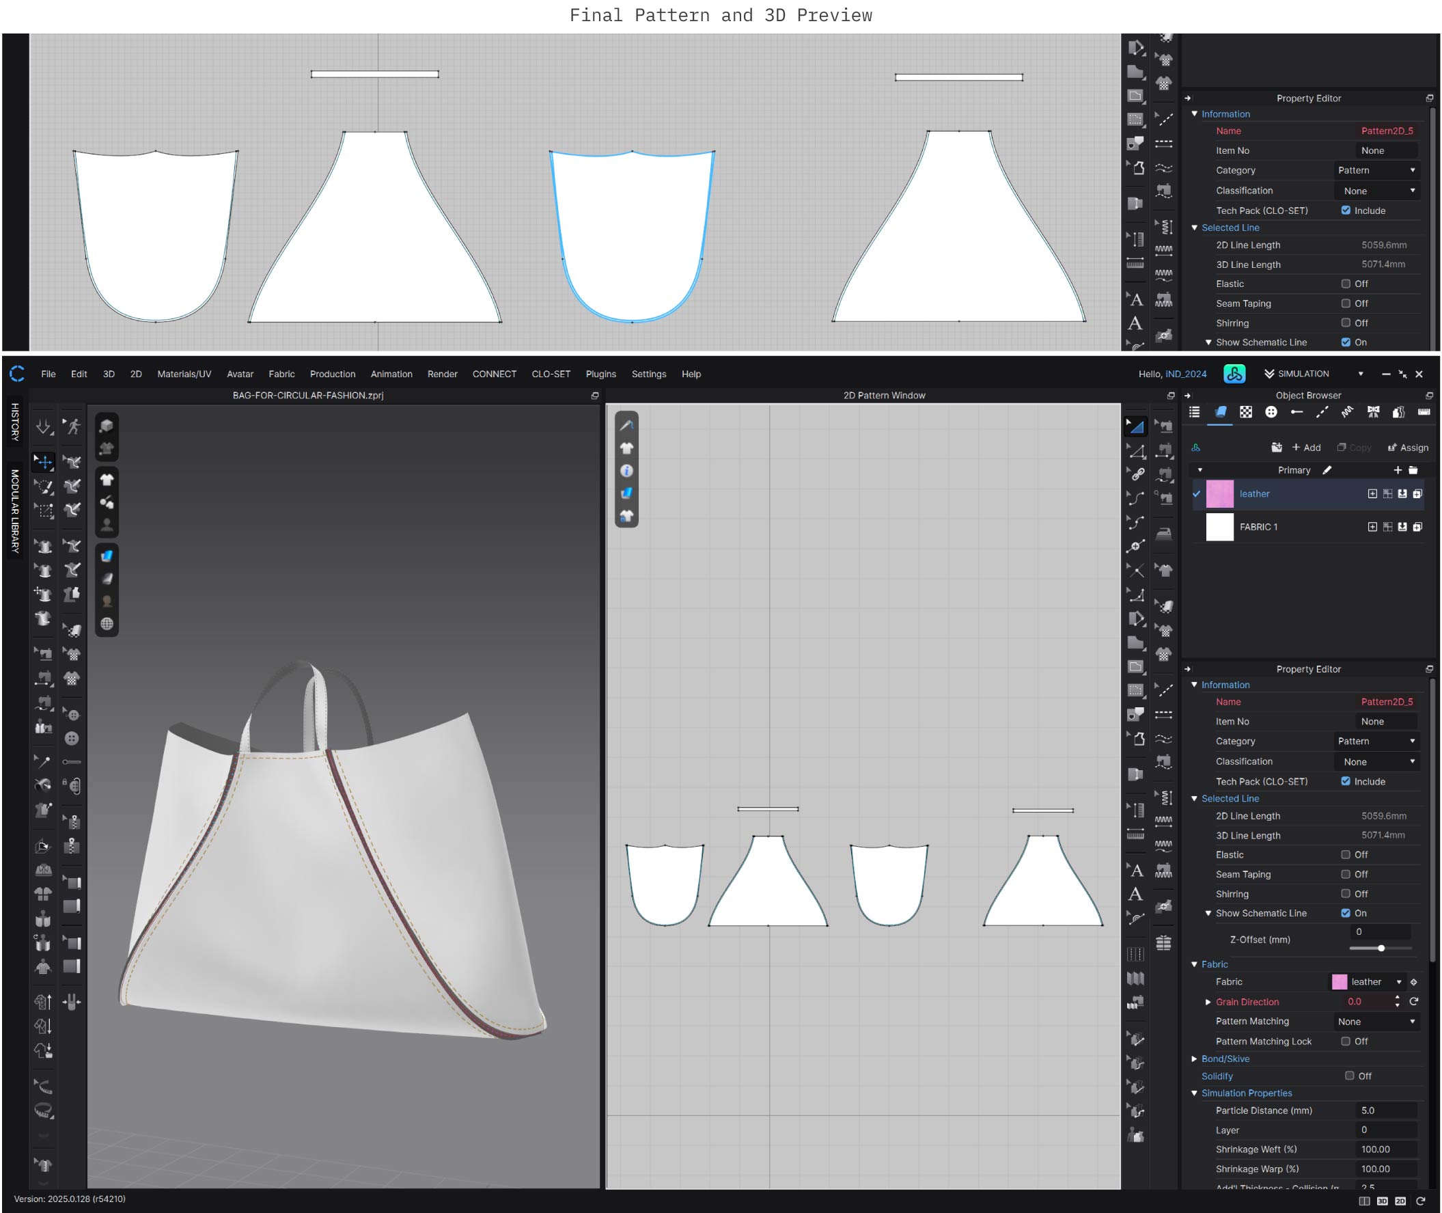Click the info icon in 2D window

coord(626,471)
